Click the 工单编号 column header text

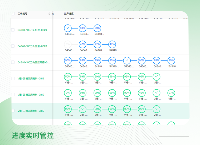pyautogui.click(x=22, y=14)
